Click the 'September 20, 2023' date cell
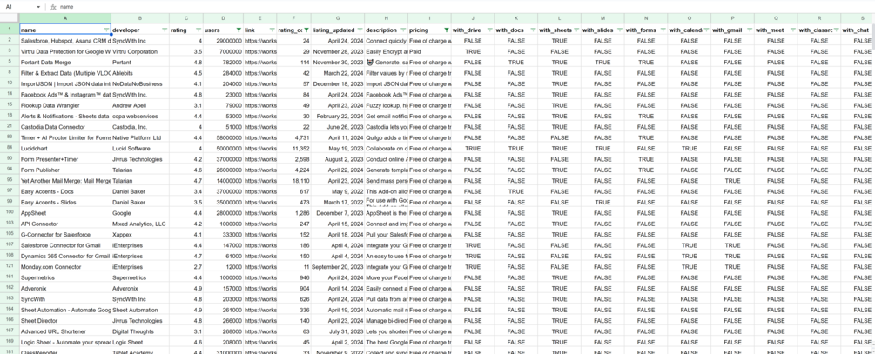Screen dimensions: 875x354 pyautogui.click(x=338, y=267)
